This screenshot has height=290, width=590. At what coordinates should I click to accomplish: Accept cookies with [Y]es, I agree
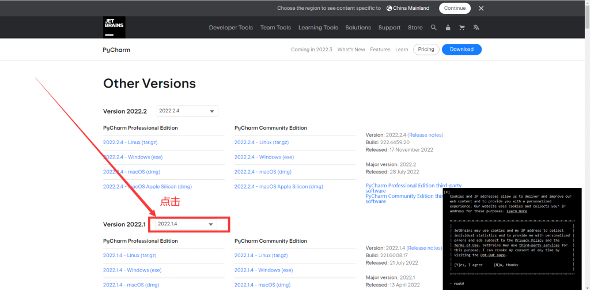[468, 265]
